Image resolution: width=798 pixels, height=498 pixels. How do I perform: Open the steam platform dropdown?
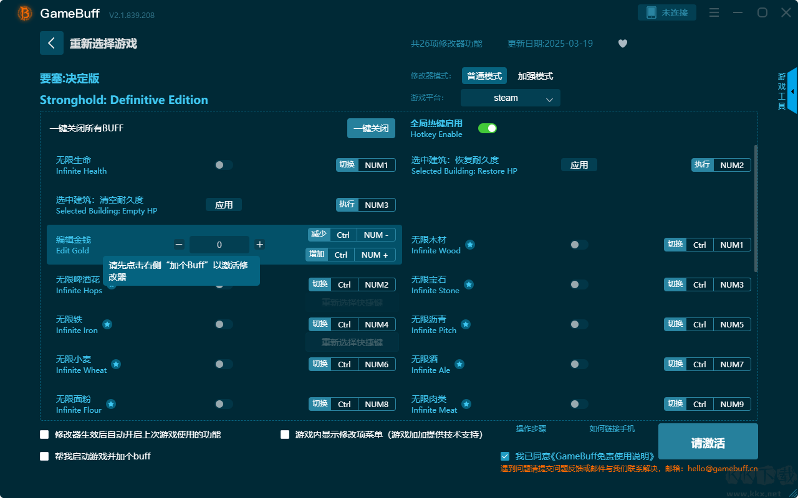click(511, 98)
